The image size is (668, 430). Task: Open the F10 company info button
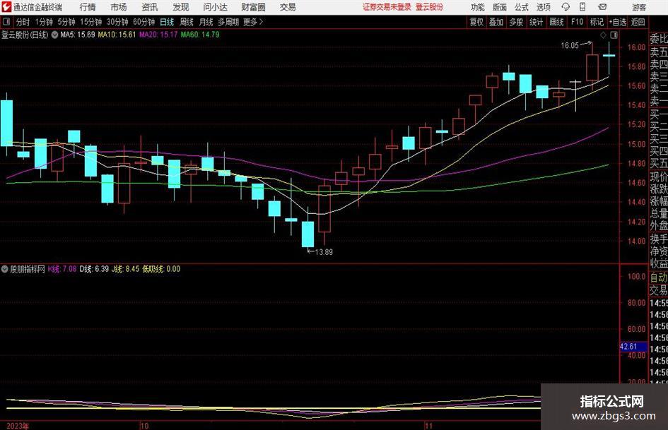(x=577, y=22)
